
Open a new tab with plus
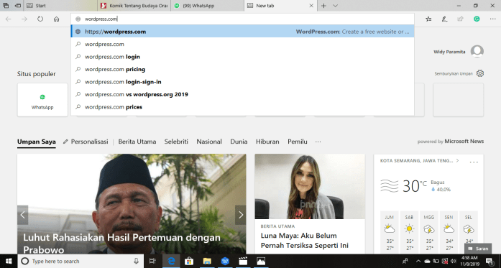pos(323,6)
